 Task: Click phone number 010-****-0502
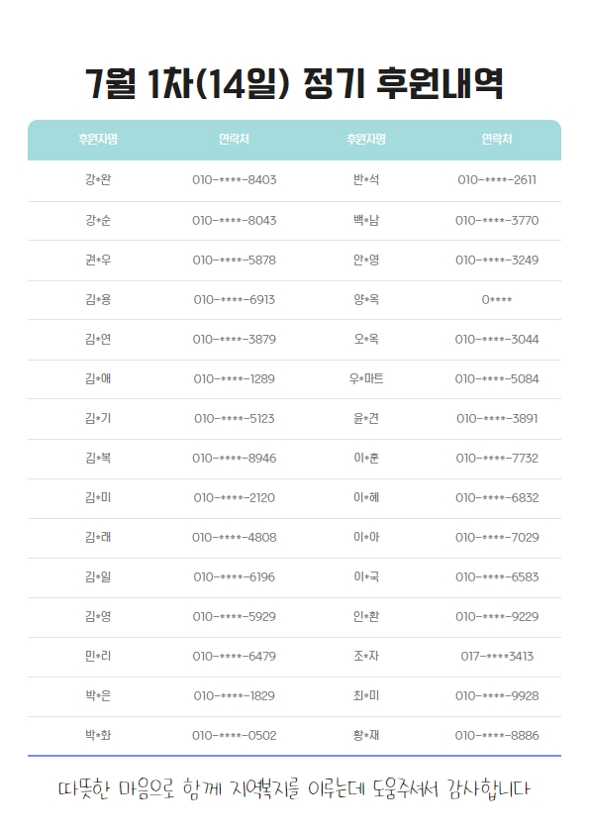(235, 736)
